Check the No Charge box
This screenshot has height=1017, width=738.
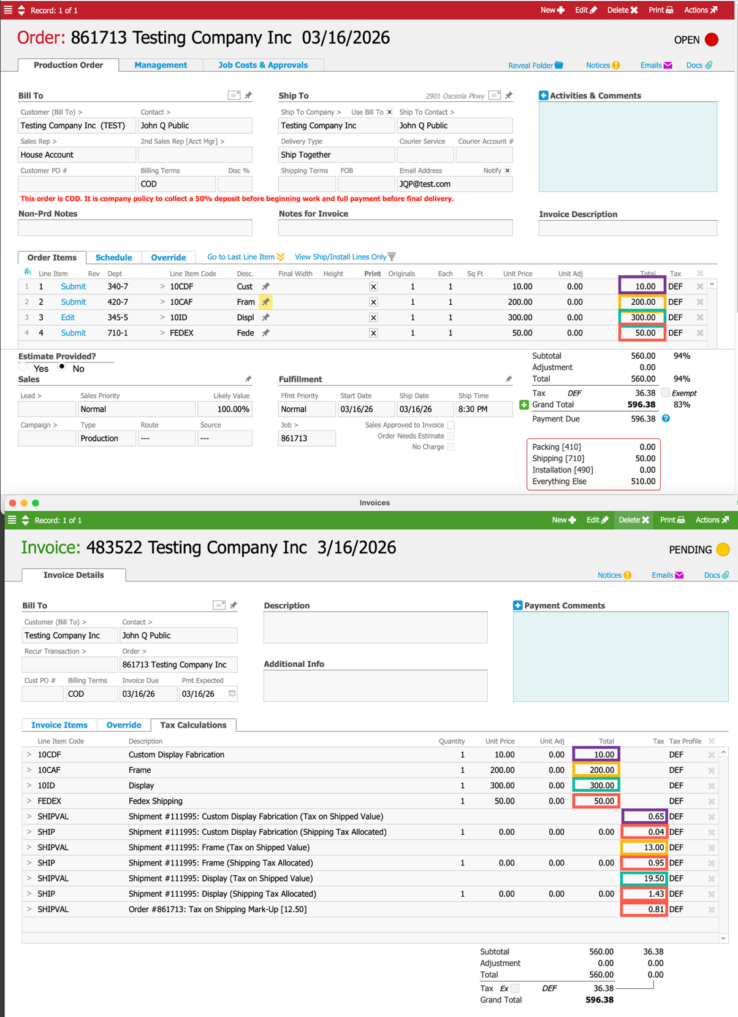tap(451, 447)
